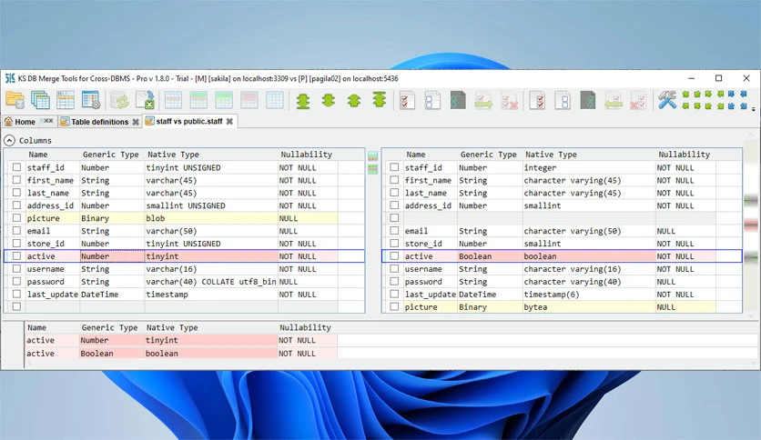Check right pane email checkbox
Image resolution: width=761 pixels, height=440 pixels.
(x=394, y=231)
